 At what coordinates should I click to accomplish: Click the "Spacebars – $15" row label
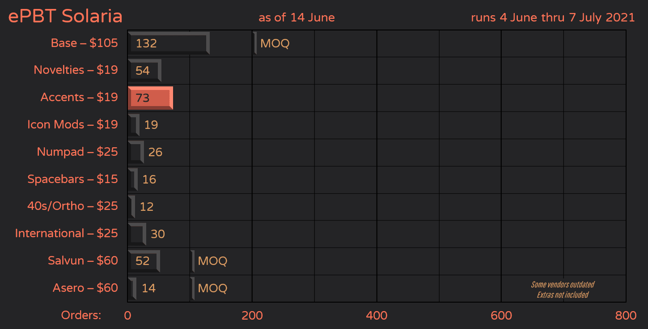pos(72,179)
